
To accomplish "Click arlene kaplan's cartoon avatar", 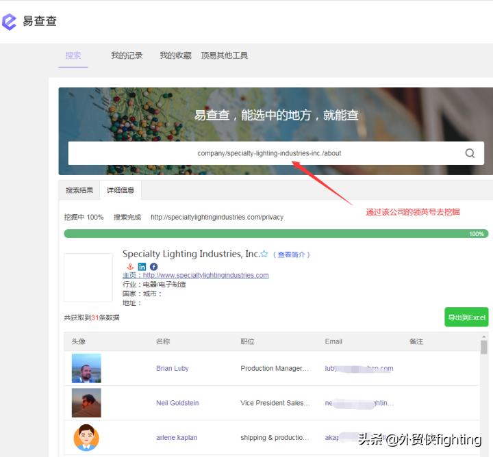I will [x=86, y=437].
